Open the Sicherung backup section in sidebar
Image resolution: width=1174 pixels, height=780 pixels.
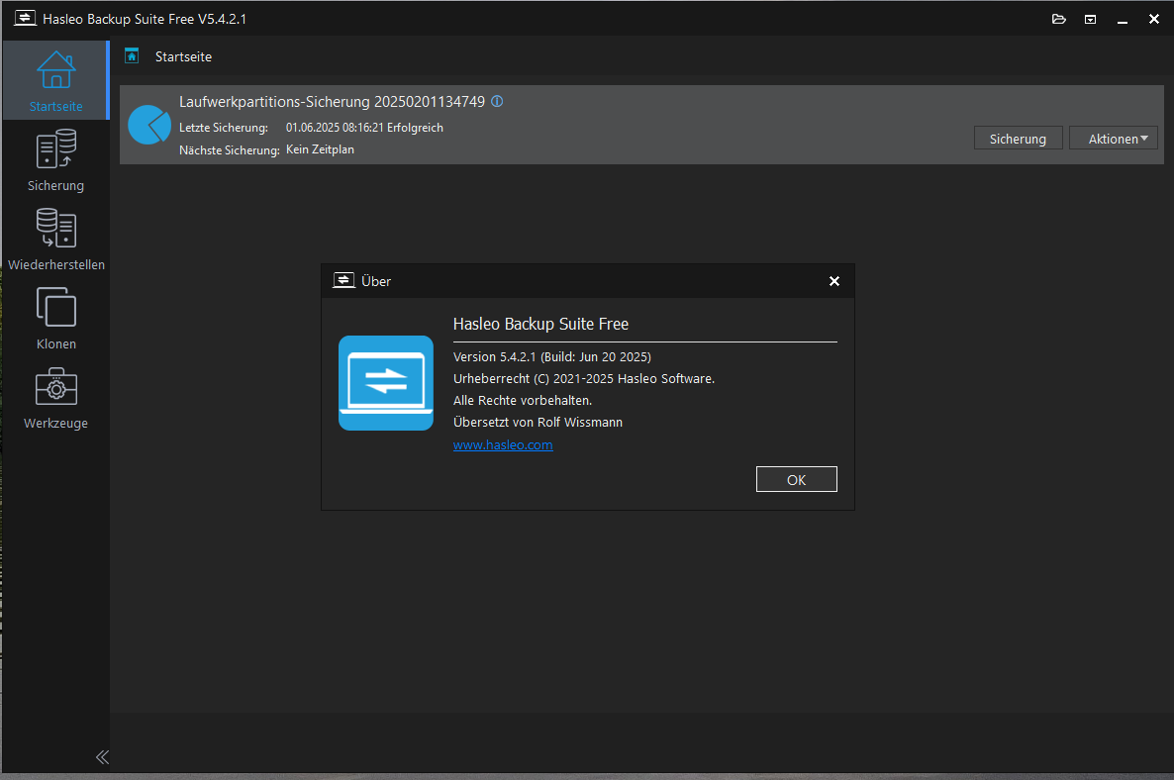(56, 160)
